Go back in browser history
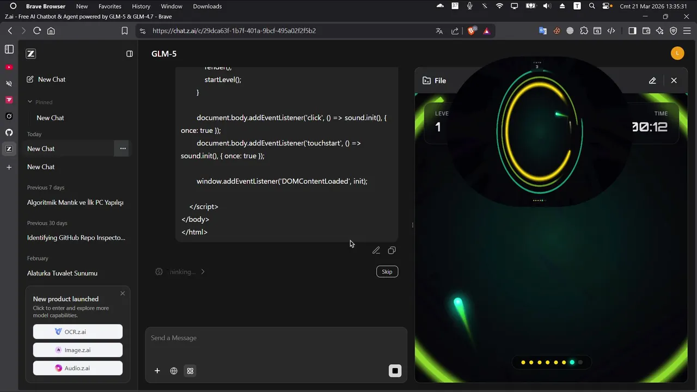 (10, 31)
